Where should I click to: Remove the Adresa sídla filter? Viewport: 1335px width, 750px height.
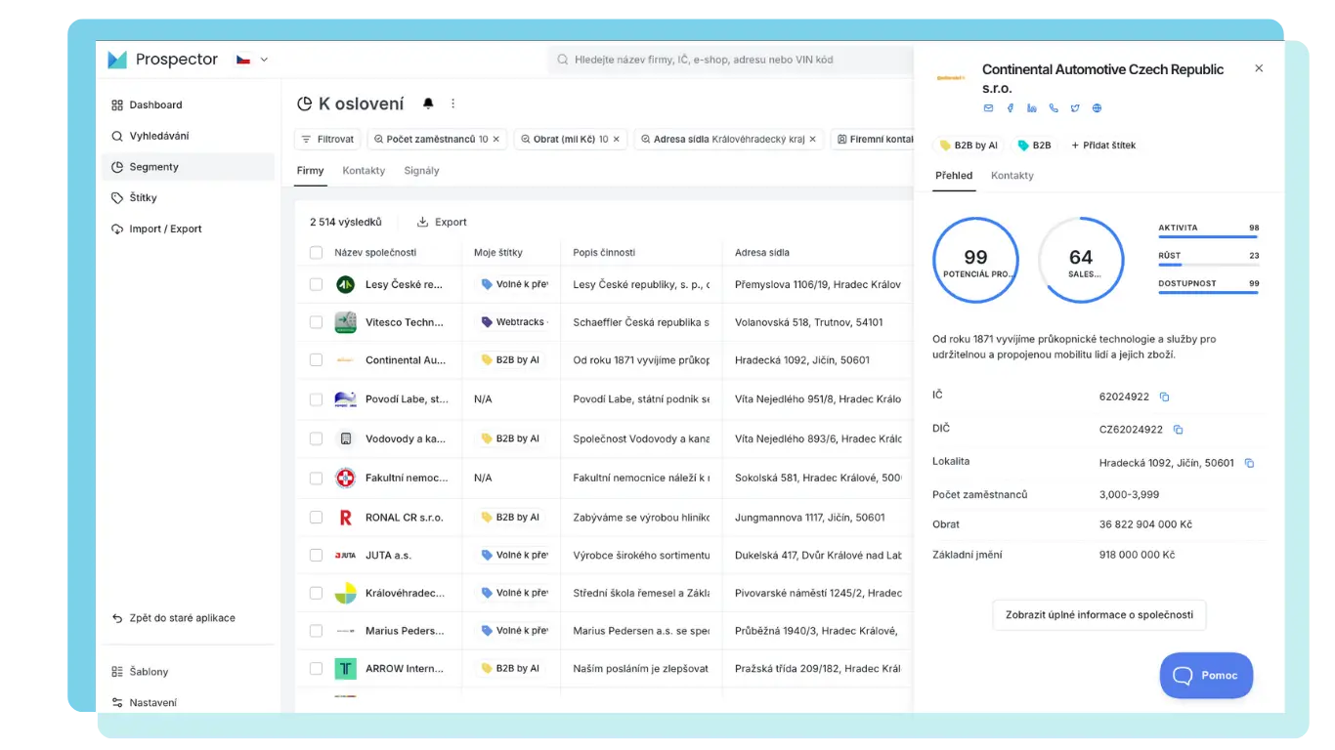coord(812,140)
